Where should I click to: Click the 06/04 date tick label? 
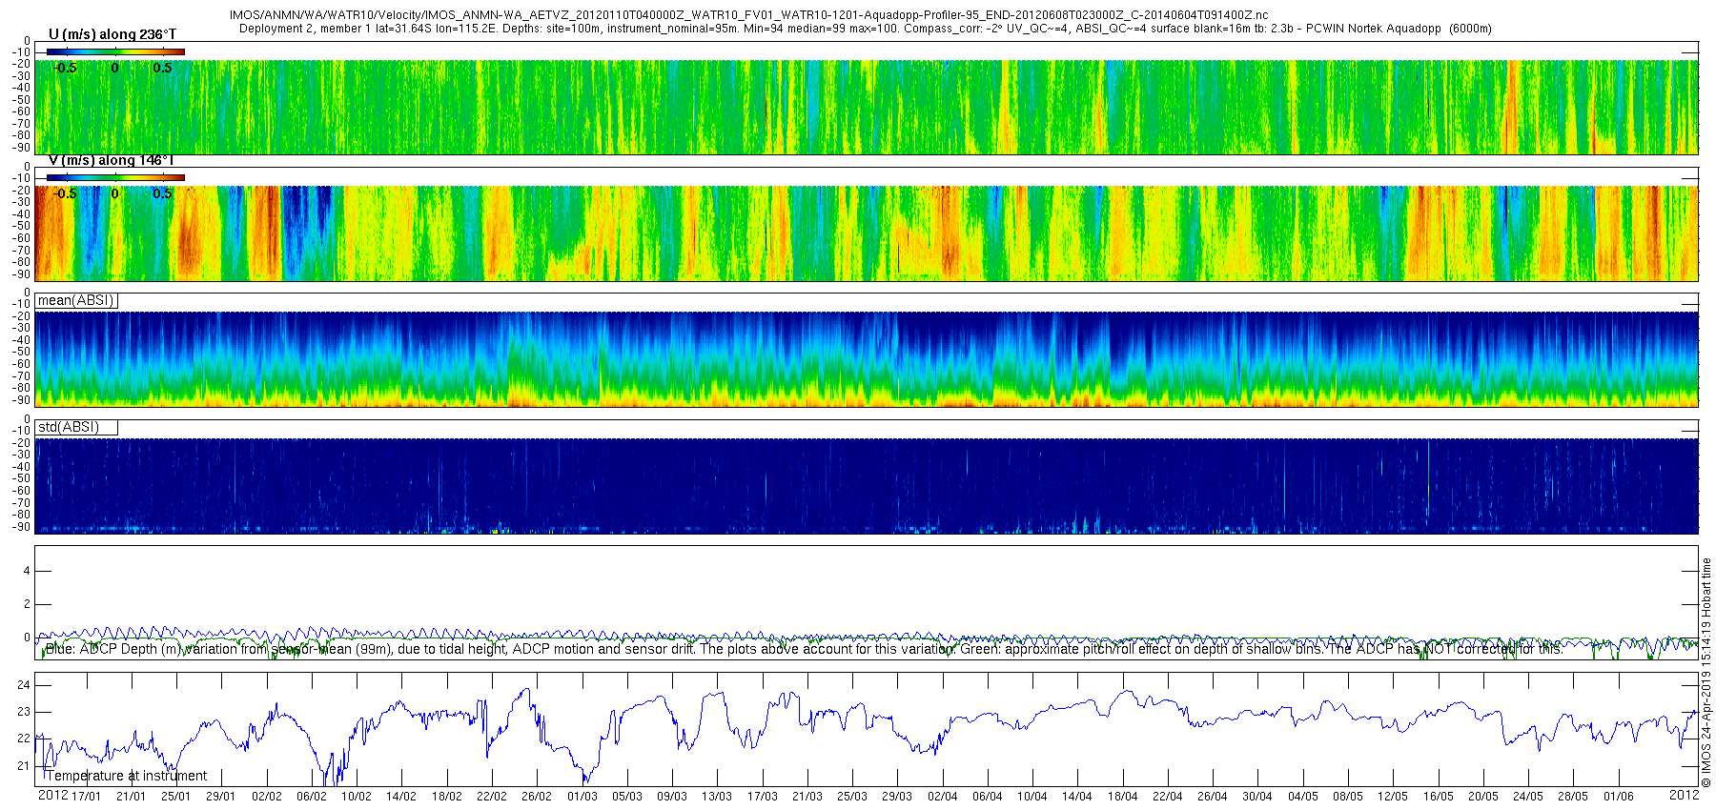tap(987, 797)
